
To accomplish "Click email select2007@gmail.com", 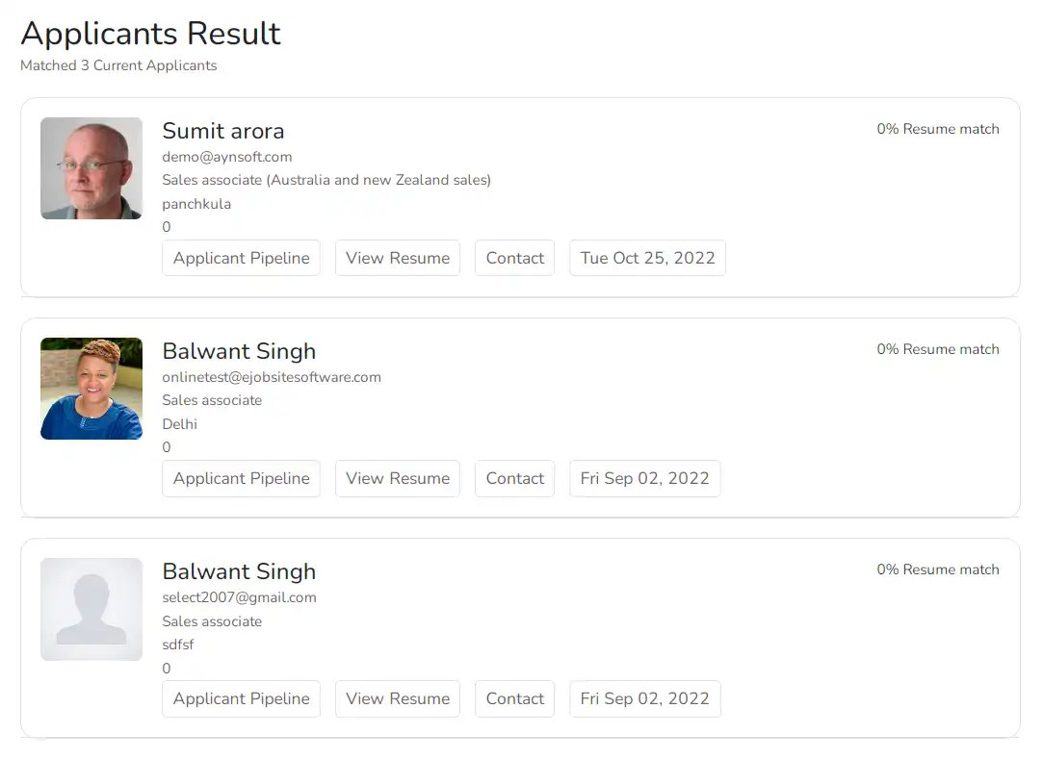I will 239,597.
